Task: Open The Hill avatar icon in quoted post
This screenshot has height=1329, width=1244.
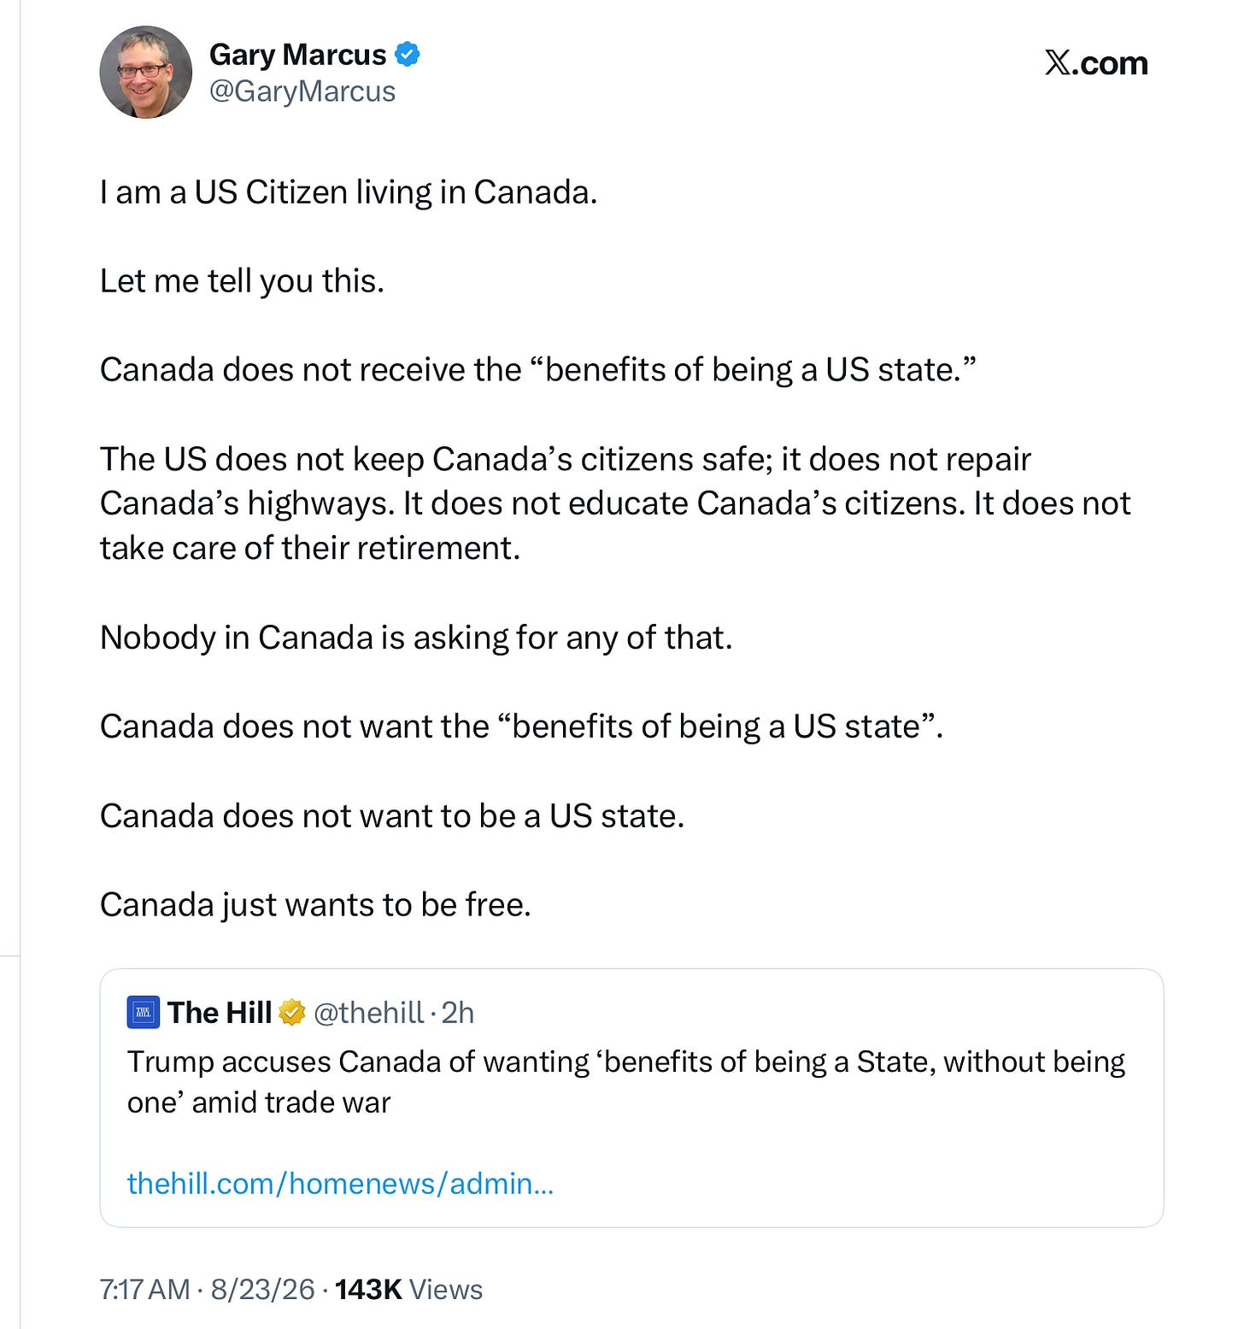Action: pos(144,1013)
